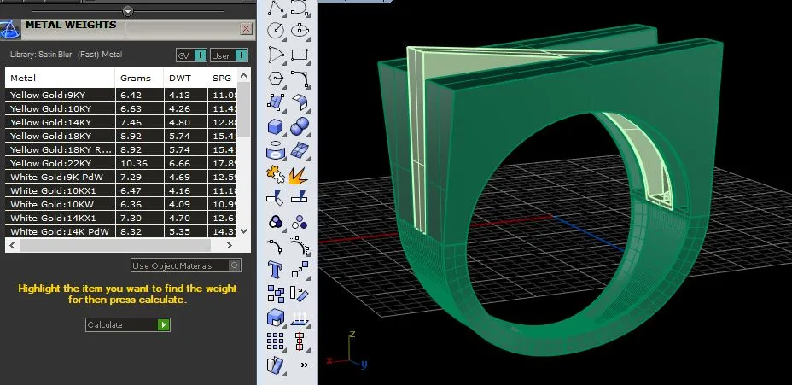Select the Polyline drawing tool
The image size is (792, 385).
[x=276, y=7]
